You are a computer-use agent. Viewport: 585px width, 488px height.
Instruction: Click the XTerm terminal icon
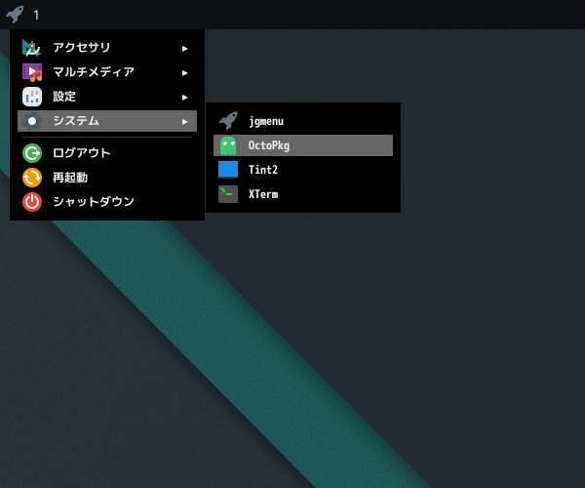[228, 194]
